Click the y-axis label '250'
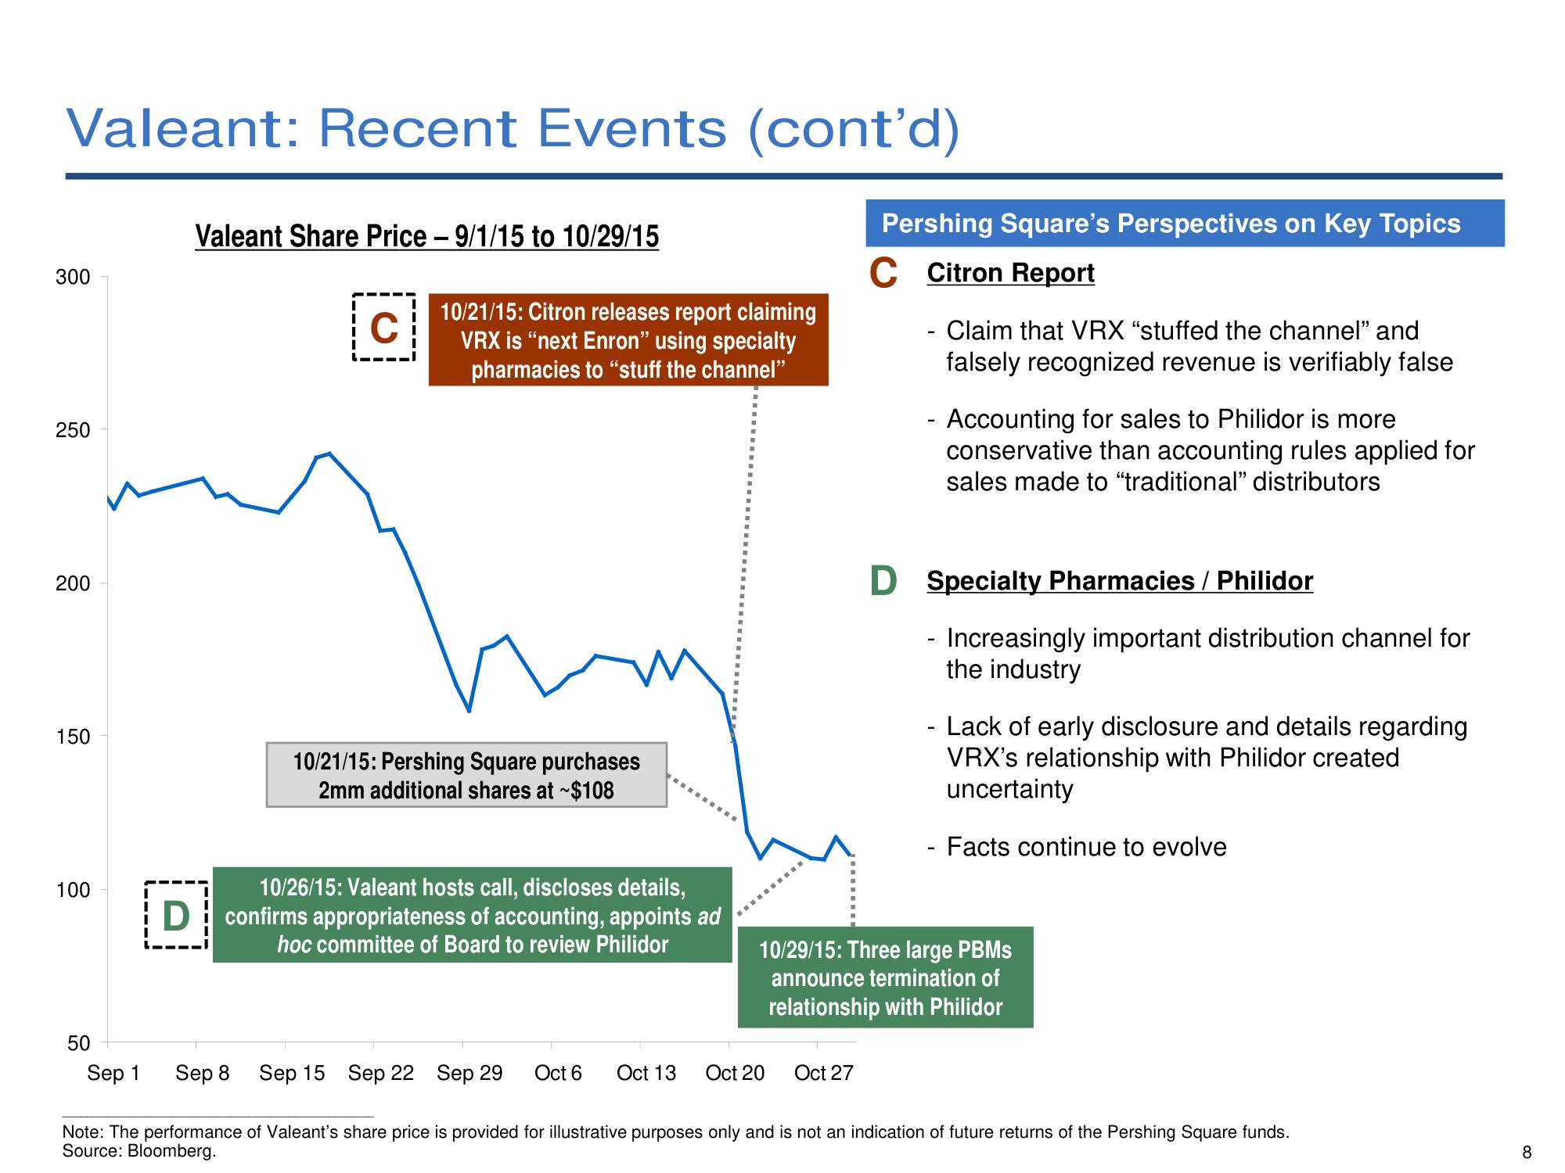 [73, 430]
